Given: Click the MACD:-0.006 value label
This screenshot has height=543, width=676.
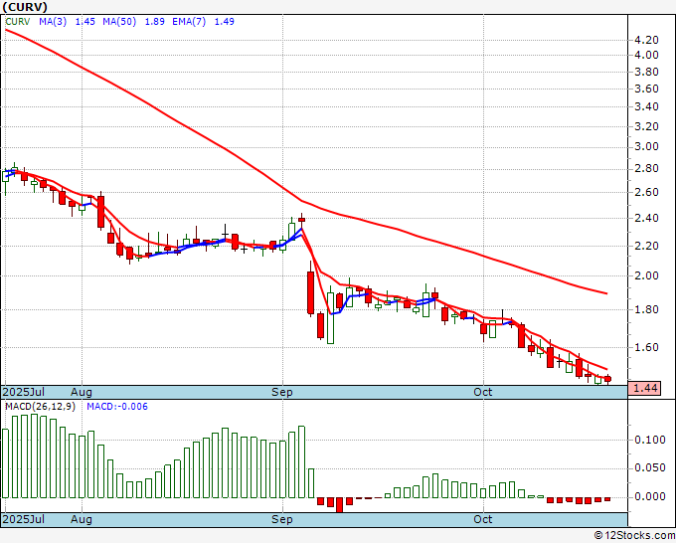Looking at the screenshot, I should 117,407.
